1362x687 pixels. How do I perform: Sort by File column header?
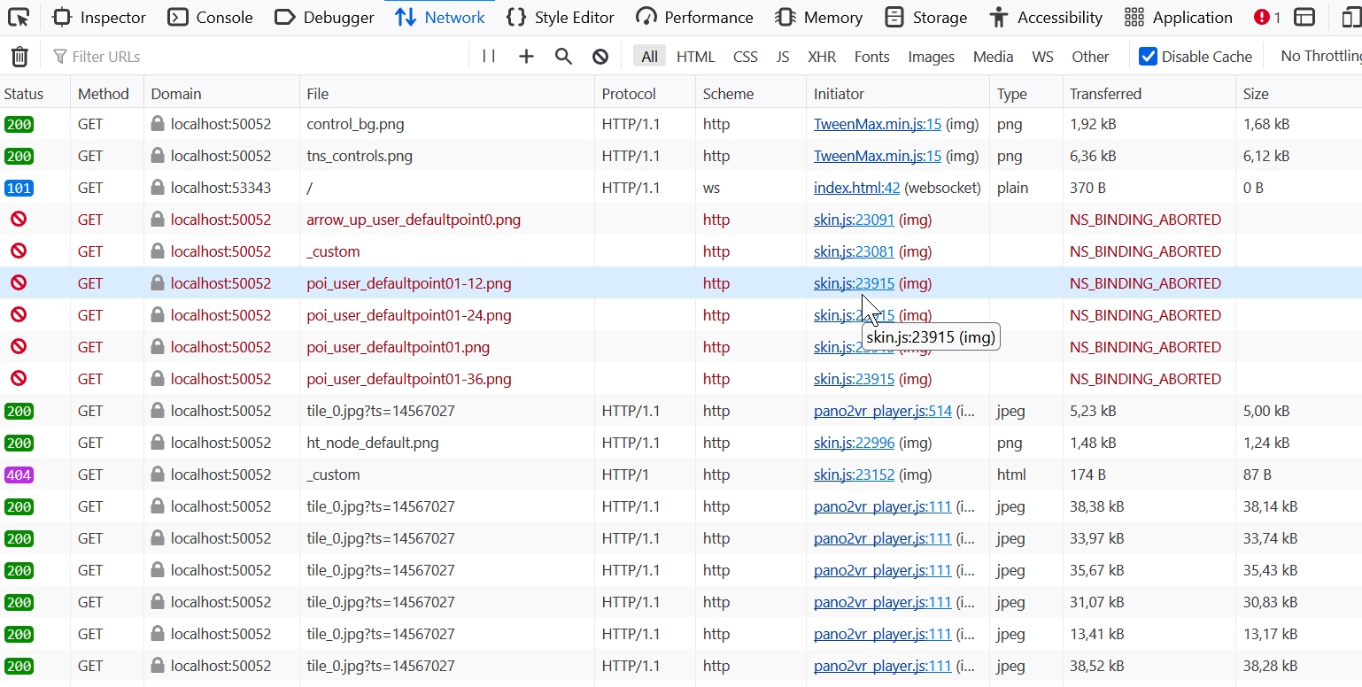pos(447,93)
